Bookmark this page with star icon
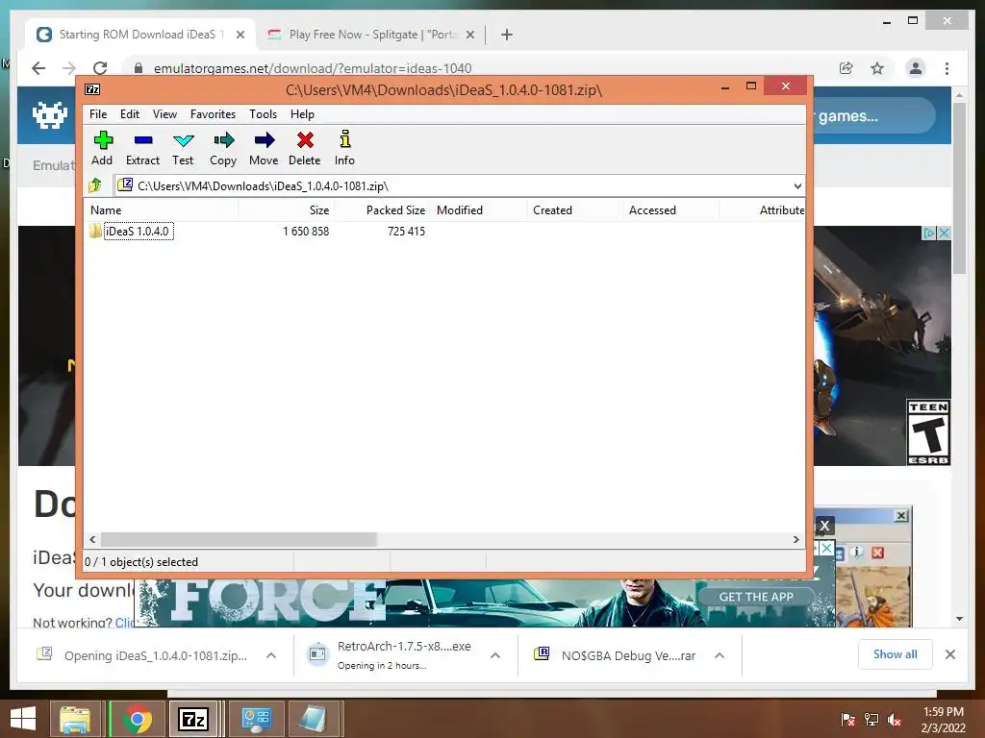The height and width of the screenshot is (738, 985). coord(877,68)
